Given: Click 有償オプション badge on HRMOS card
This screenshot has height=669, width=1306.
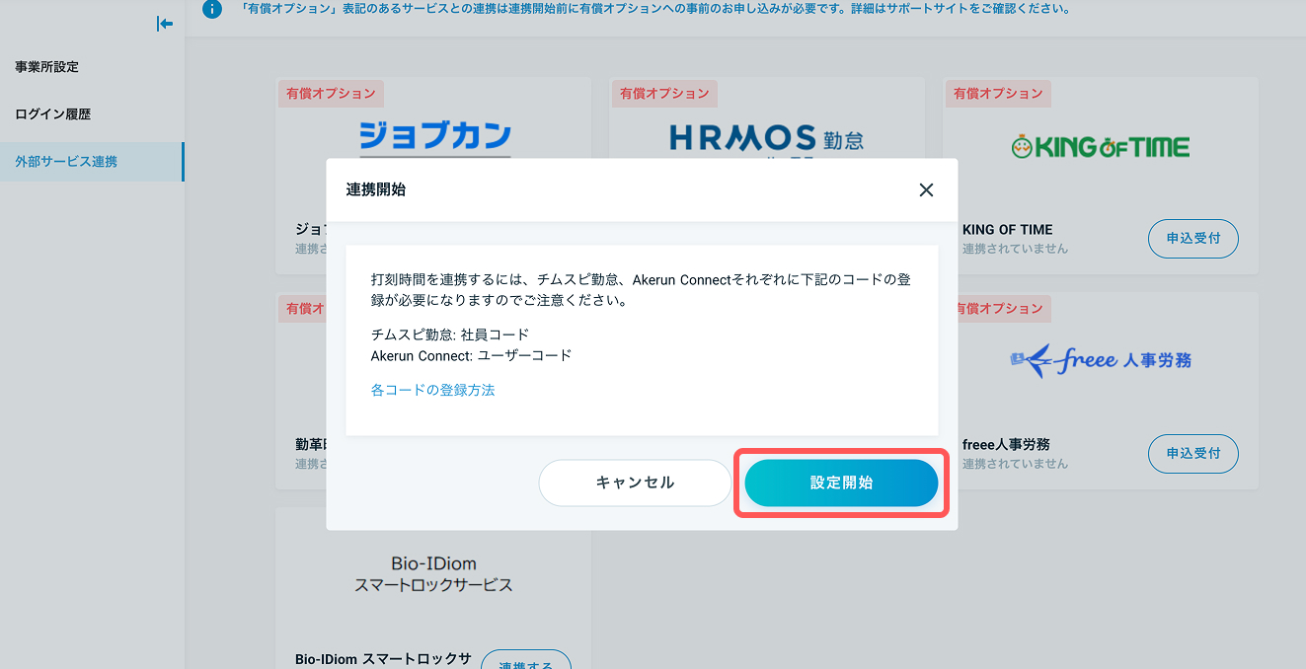Looking at the screenshot, I should pyautogui.click(x=664, y=94).
